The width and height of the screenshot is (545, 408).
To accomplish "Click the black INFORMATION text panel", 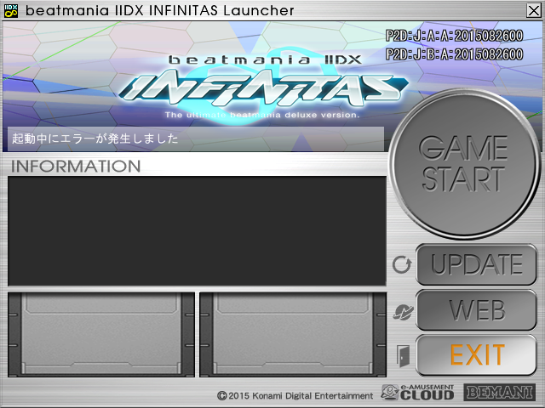I will click(x=197, y=231).
